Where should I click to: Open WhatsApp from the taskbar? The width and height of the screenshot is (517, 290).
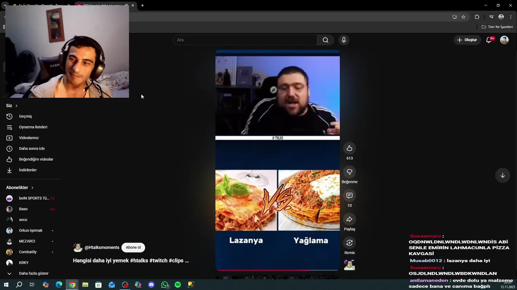[165, 285]
